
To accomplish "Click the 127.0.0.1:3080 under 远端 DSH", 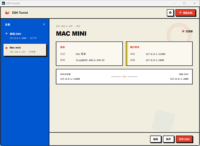I will click(179, 79).
